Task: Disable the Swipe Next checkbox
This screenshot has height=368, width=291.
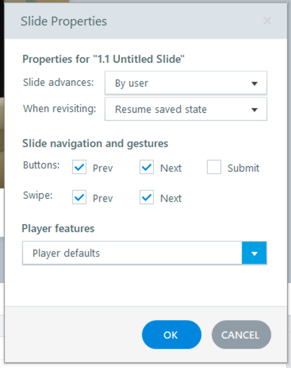Action: (x=147, y=198)
